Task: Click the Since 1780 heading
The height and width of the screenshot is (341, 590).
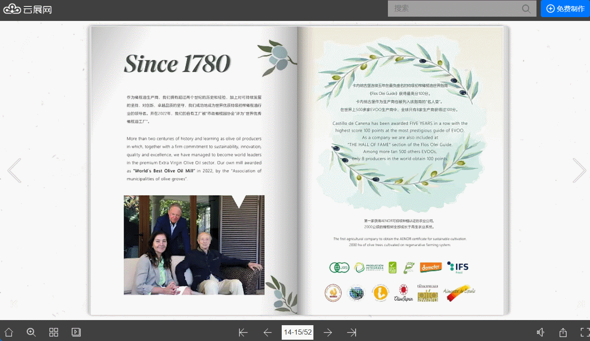Action: (177, 64)
